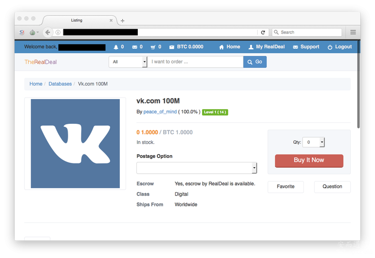Image resolution: width=375 pixels, height=258 pixels.
Task: Click TheRealDeal site logo
Action: pos(40,62)
